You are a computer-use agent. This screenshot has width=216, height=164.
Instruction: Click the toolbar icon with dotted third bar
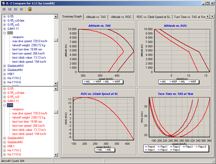point(16,9)
